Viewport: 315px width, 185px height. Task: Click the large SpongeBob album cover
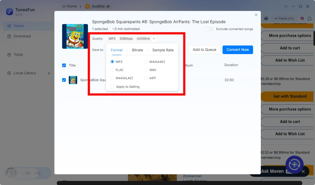(x=75, y=36)
